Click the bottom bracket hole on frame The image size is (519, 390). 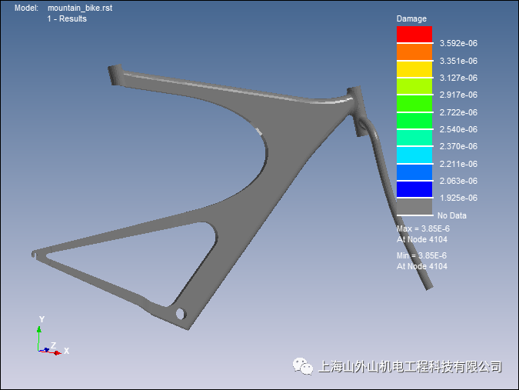pyautogui.click(x=181, y=314)
